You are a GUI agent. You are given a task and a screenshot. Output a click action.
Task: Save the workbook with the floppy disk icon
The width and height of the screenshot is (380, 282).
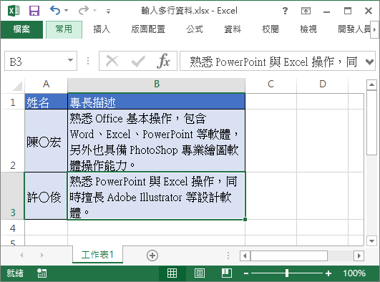click(34, 11)
